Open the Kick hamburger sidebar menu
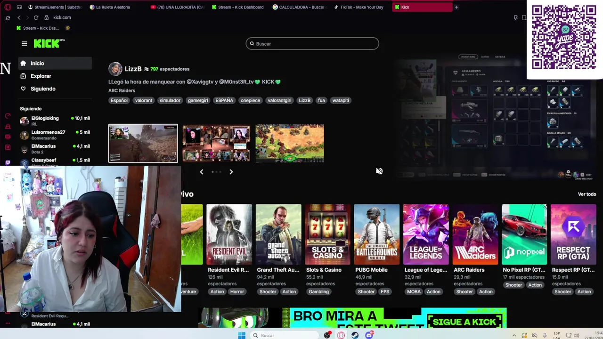 click(x=24, y=43)
